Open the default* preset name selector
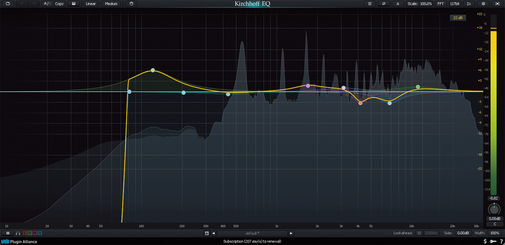This screenshot has height=245, width=505. tap(252, 233)
